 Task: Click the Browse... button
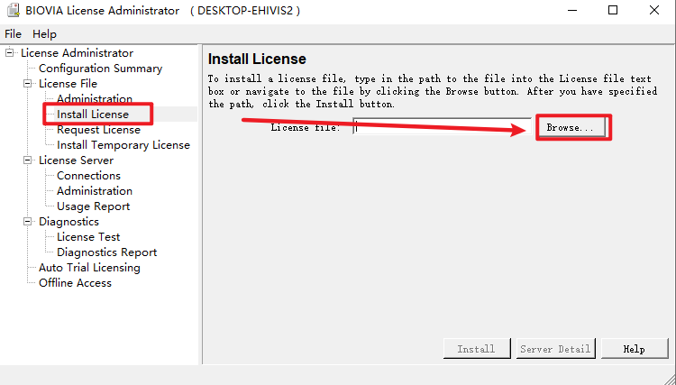coord(570,128)
